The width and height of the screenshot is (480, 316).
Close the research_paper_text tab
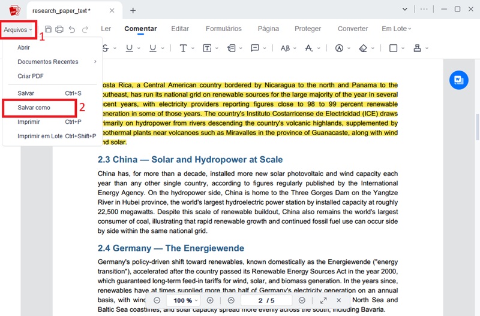112,11
